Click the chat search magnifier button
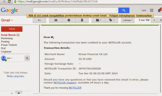This screenshot has height=96, width=162. (27, 58)
